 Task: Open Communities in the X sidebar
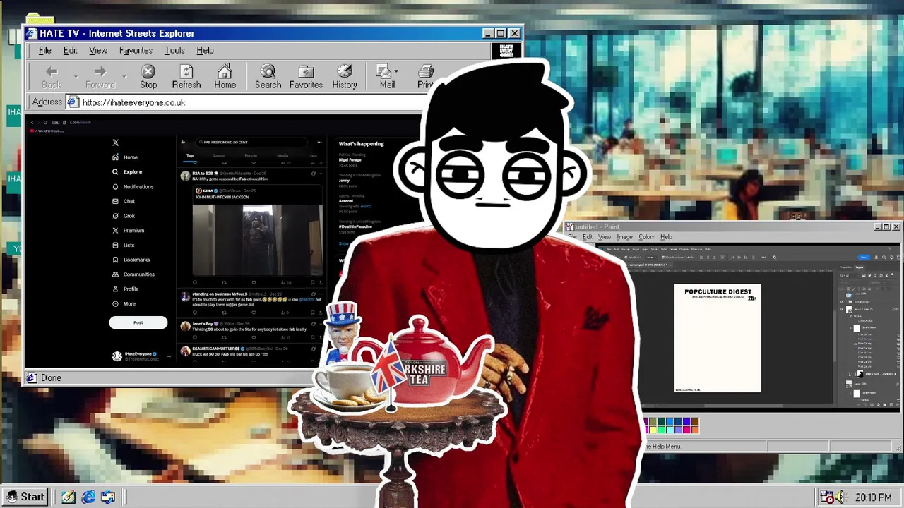pyautogui.click(x=133, y=274)
